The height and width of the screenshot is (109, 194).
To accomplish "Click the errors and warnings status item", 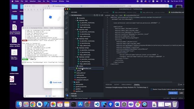I will pyautogui.click(x=69, y=98).
